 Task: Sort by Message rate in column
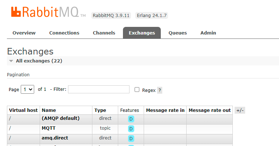[x=165, y=110]
